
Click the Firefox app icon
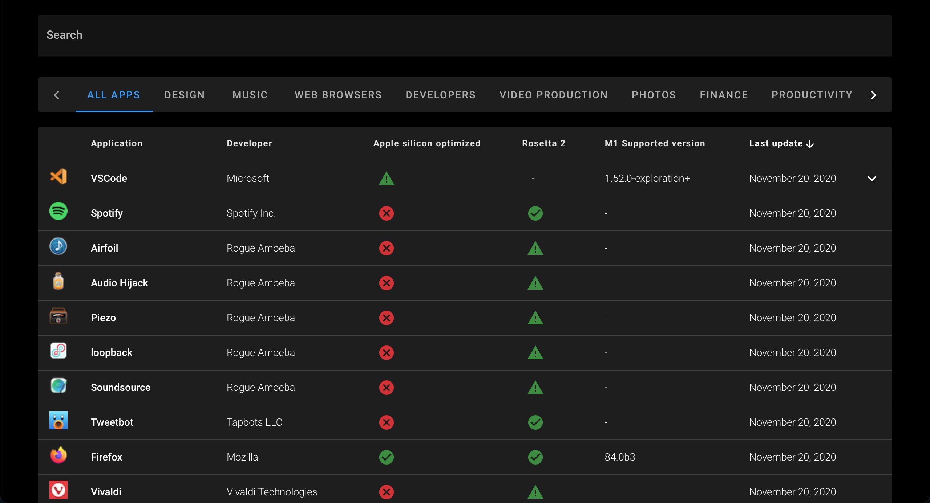click(58, 455)
